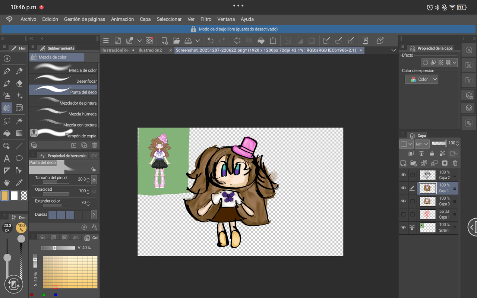Open the Color expression dropdown
Viewport: 477px width, 298px height.
coord(421,79)
